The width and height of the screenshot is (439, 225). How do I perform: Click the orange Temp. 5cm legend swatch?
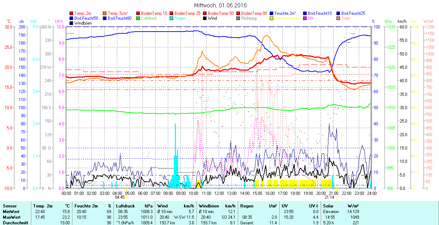(x=105, y=13)
